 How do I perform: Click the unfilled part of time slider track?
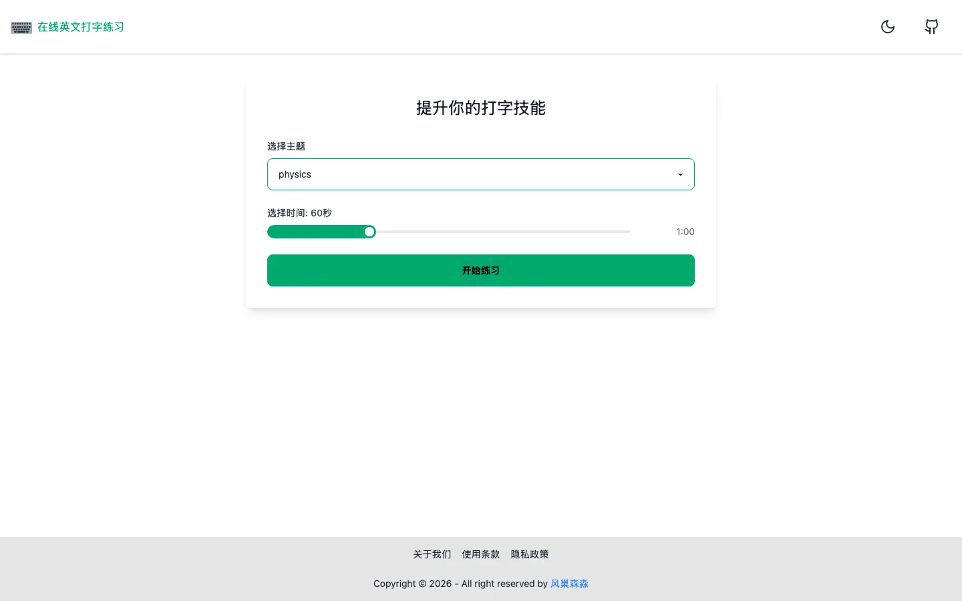pos(503,232)
